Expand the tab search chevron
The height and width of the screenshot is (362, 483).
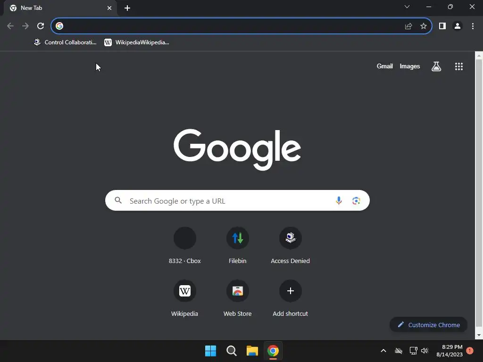(407, 7)
